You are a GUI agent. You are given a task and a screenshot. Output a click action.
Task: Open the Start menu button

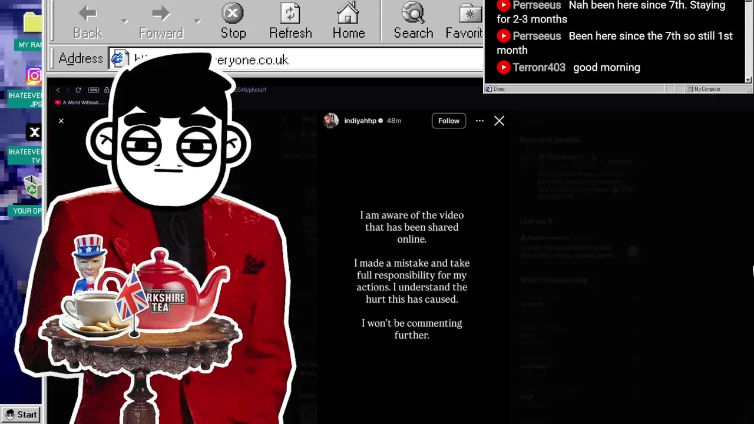[21, 415]
